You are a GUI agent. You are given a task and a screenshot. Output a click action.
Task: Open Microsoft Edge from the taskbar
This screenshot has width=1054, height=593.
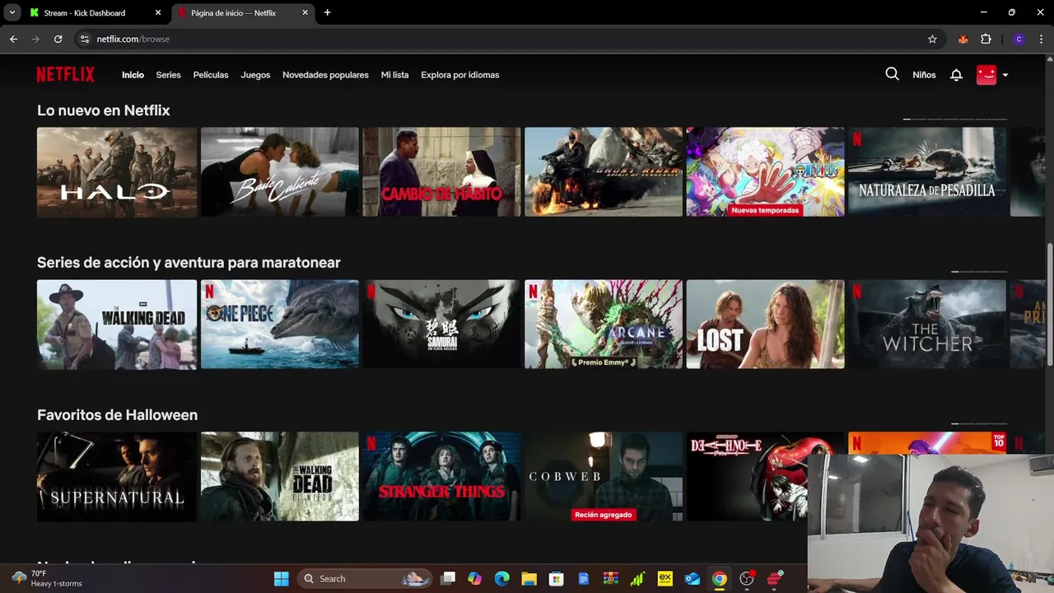coord(501,578)
